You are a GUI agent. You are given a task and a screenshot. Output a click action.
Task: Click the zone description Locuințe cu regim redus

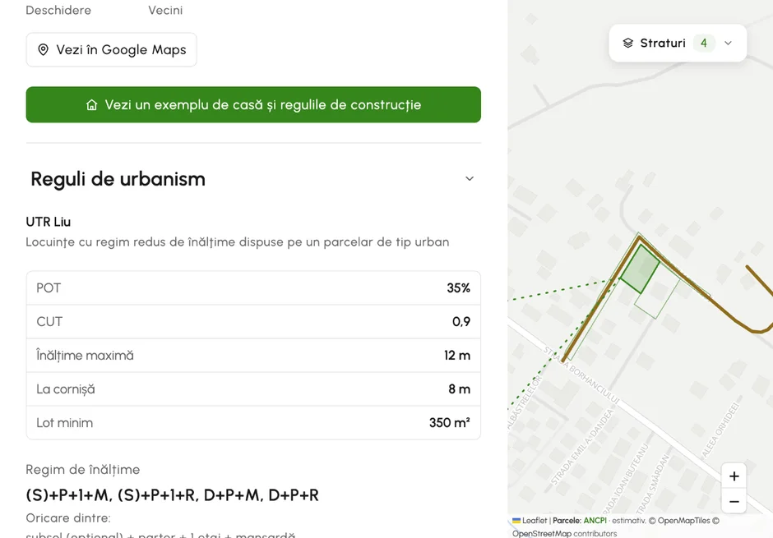[x=238, y=242]
